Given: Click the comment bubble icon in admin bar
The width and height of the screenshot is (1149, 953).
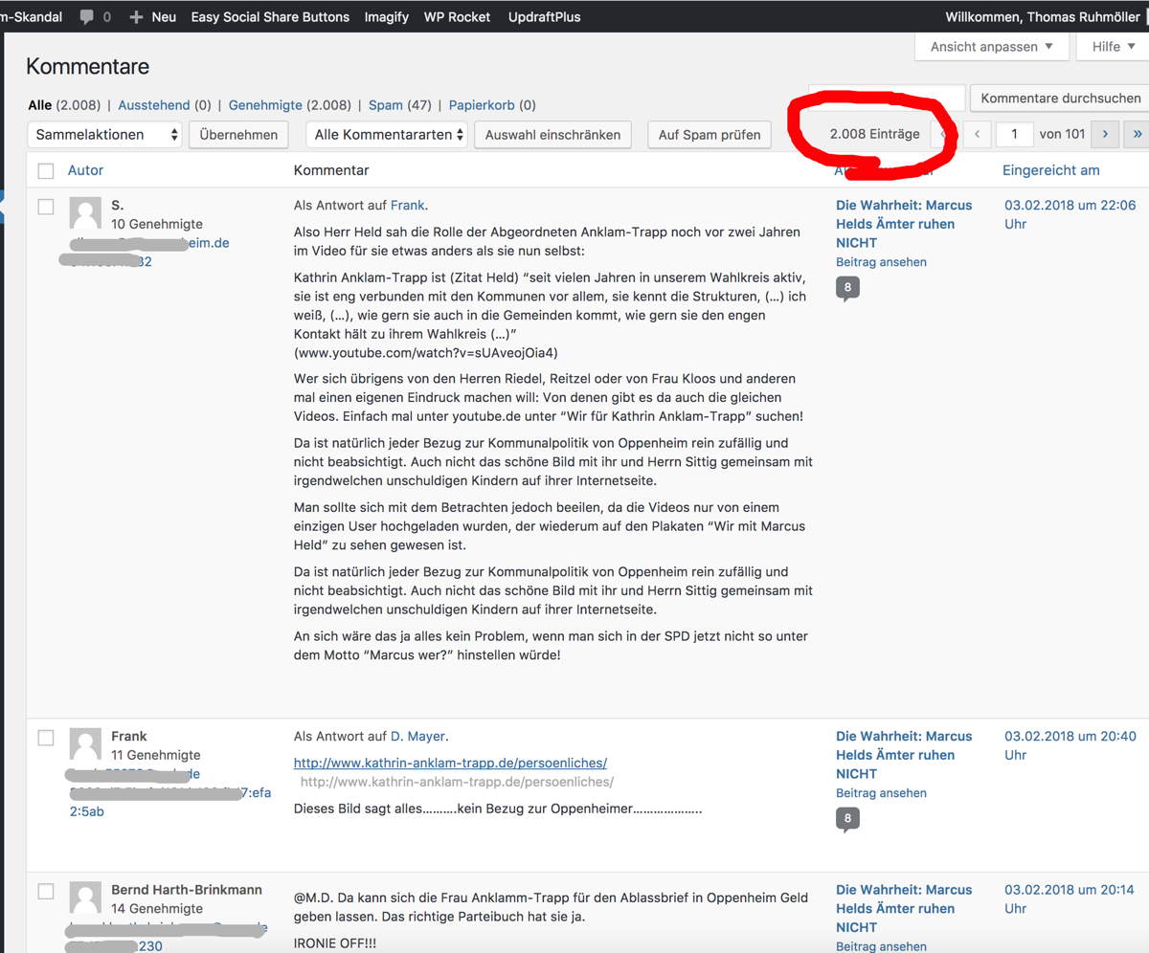Looking at the screenshot, I should click(87, 16).
